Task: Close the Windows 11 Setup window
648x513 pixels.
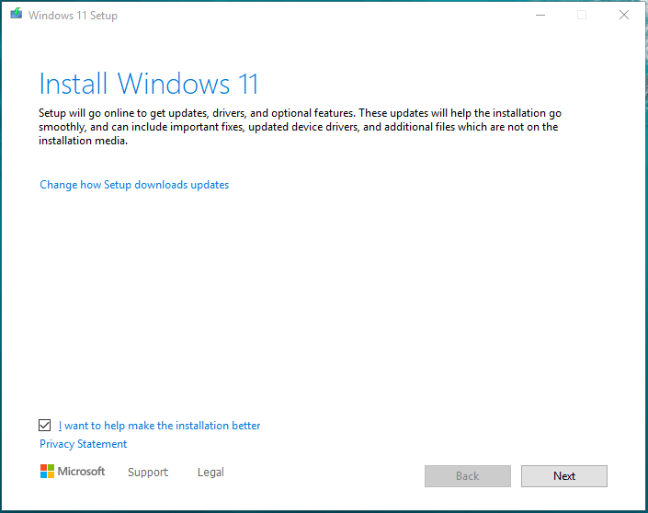Action: click(624, 16)
